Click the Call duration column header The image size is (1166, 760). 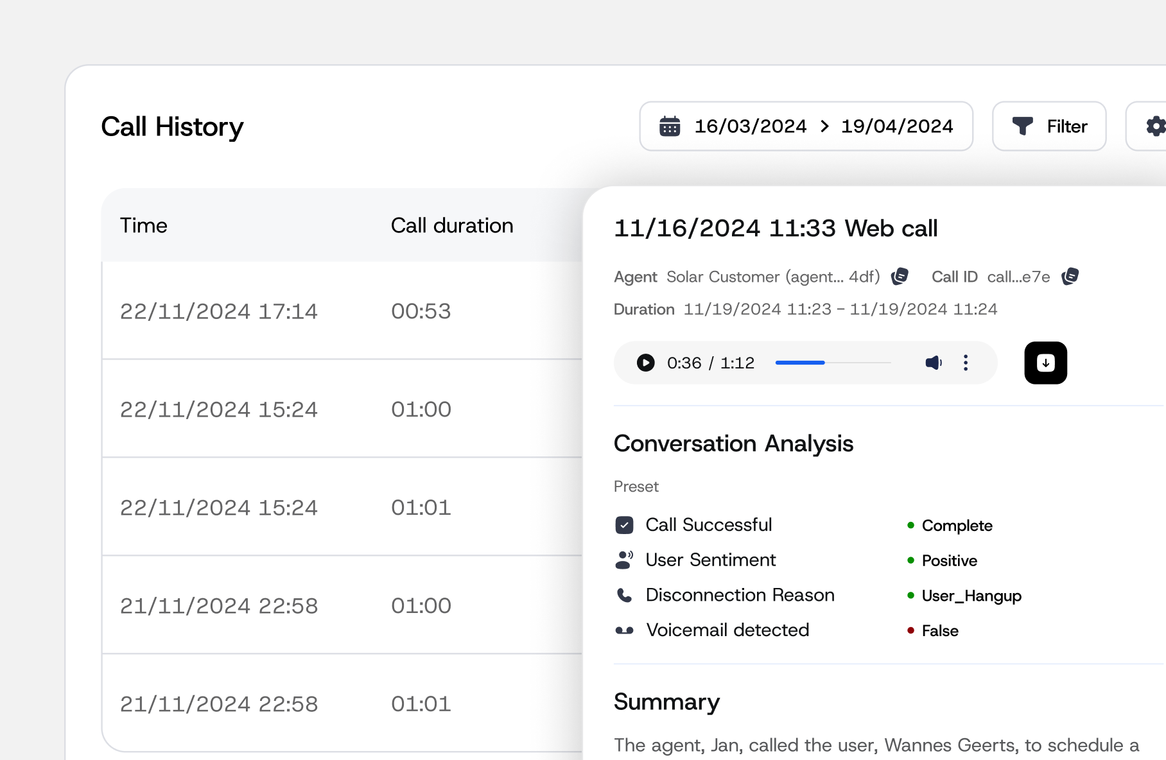click(452, 225)
